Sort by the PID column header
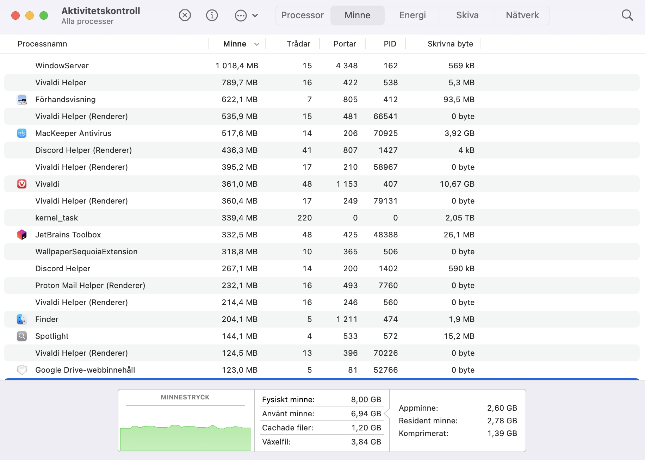This screenshot has width=645, height=460. click(x=390, y=44)
